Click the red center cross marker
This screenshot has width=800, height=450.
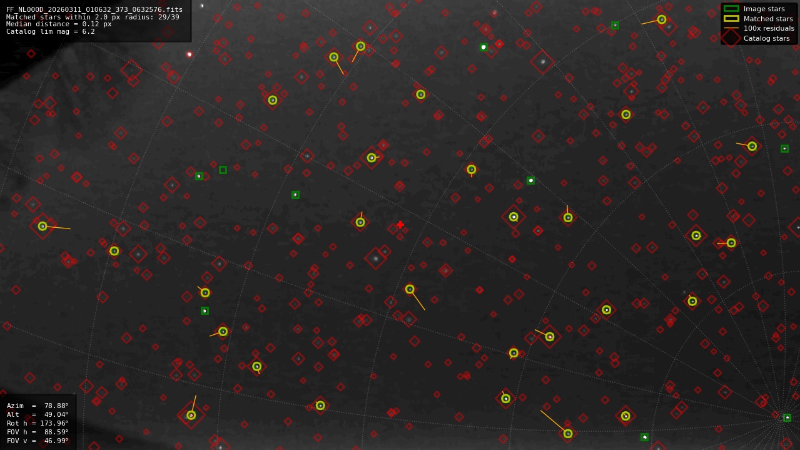pyautogui.click(x=400, y=225)
